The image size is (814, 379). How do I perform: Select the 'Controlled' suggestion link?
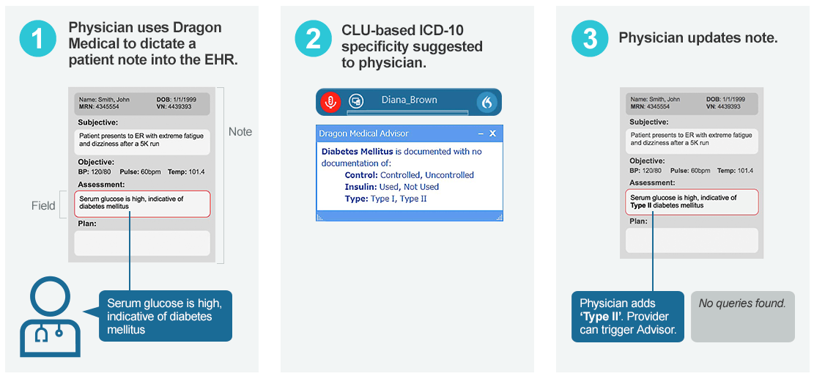coord(401,175)
